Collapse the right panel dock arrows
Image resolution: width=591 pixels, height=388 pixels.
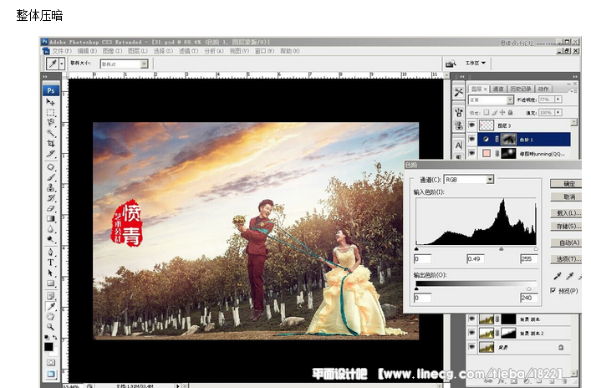575,77
